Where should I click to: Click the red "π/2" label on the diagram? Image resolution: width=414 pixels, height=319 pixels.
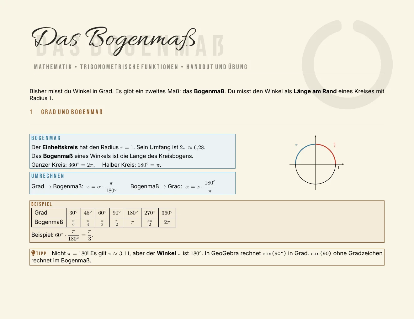point(334,145)
